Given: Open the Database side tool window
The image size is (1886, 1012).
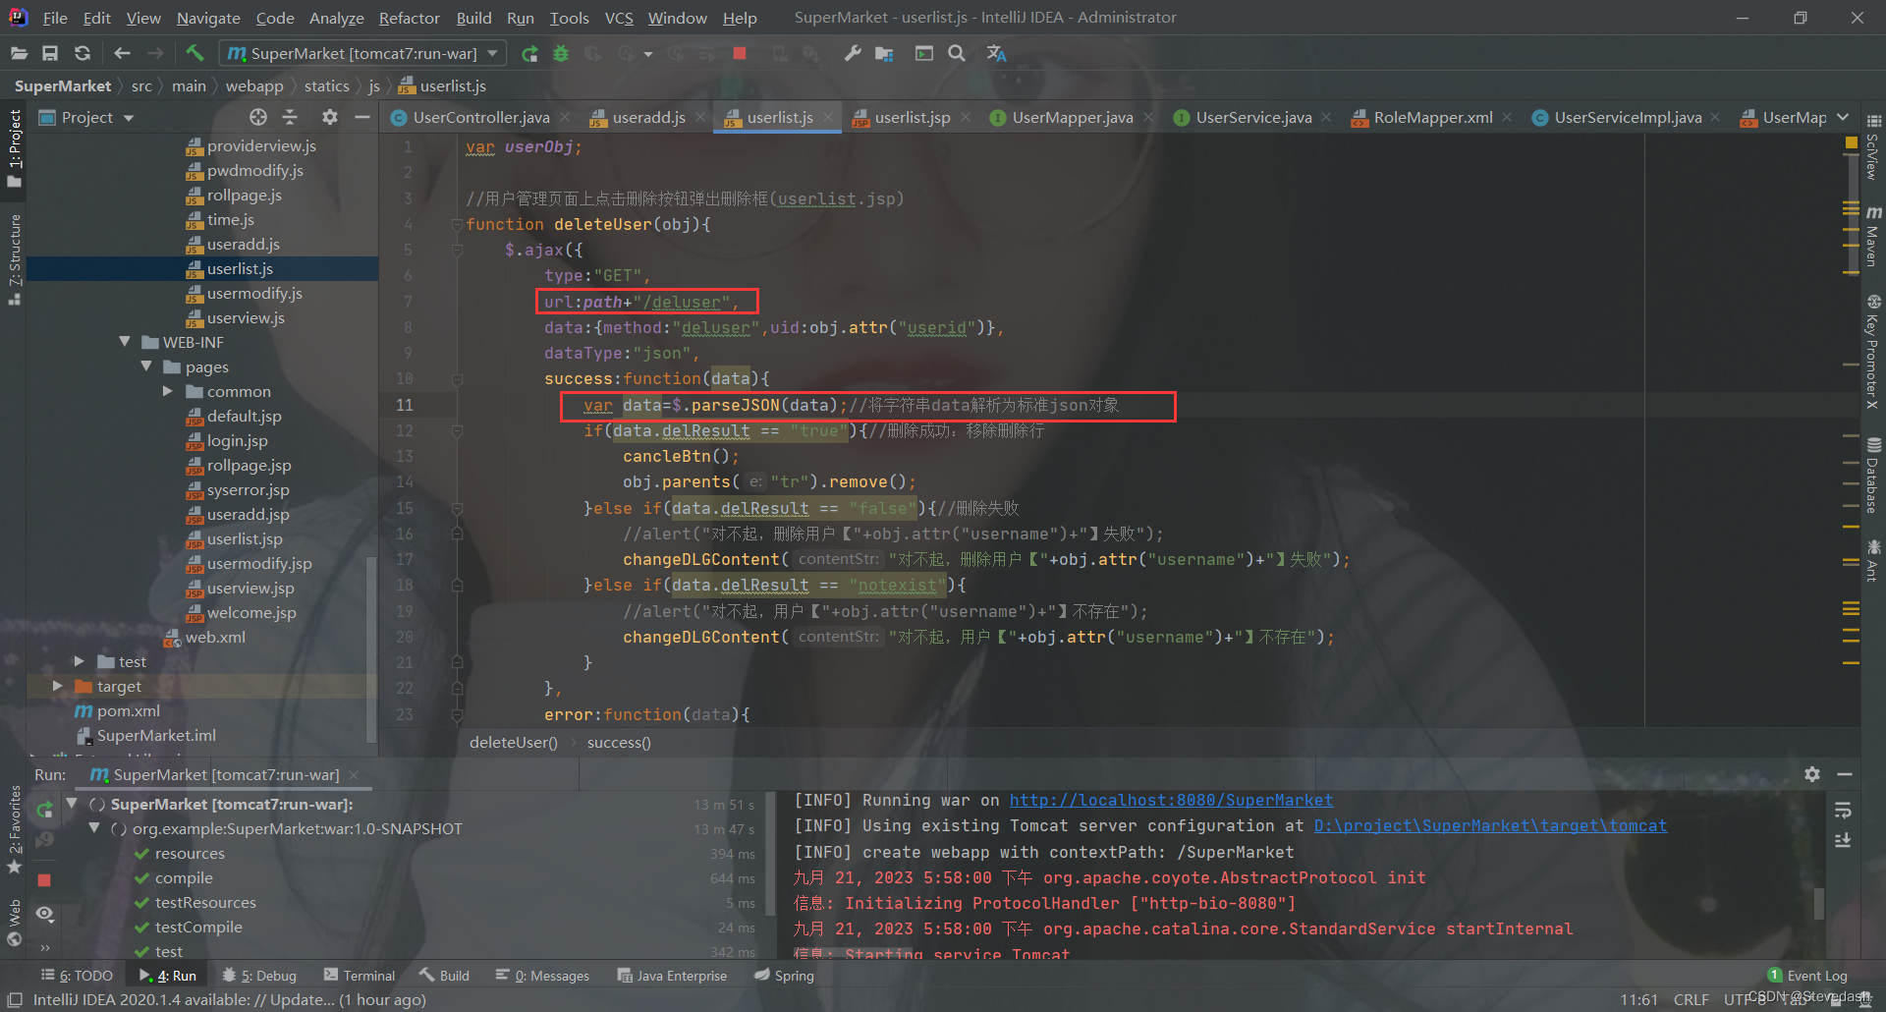Looking at the screenshot, I should click(x=1873, y=476).
